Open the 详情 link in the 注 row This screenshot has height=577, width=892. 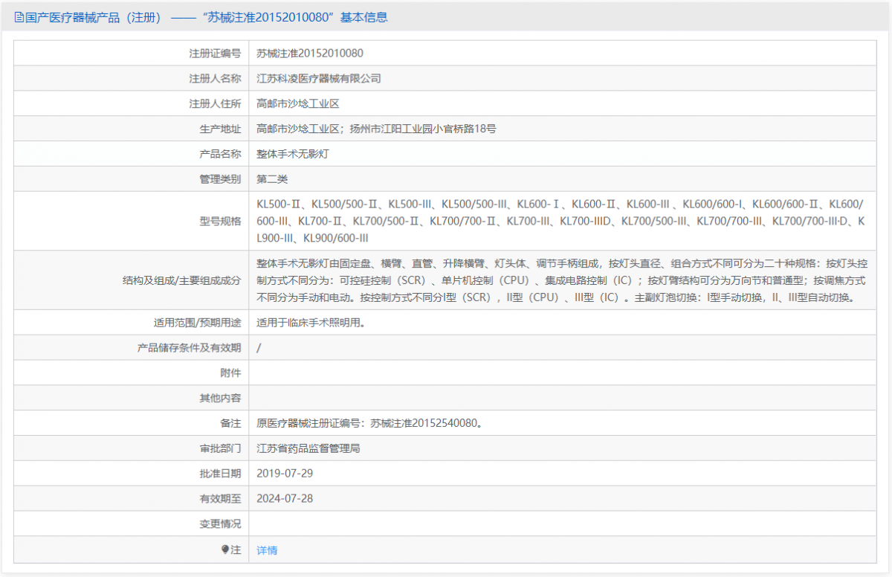(267, 550)
